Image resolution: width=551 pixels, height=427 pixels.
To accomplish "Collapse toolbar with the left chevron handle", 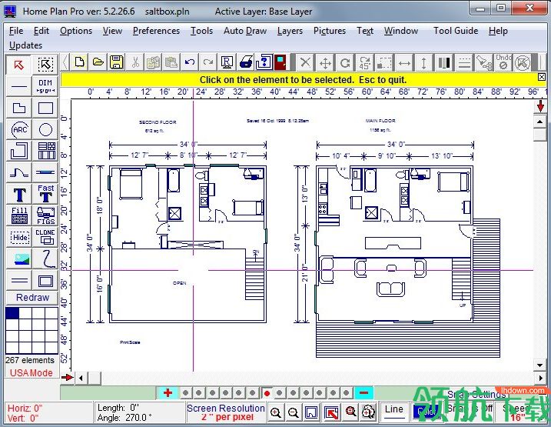I will (65, 63).
